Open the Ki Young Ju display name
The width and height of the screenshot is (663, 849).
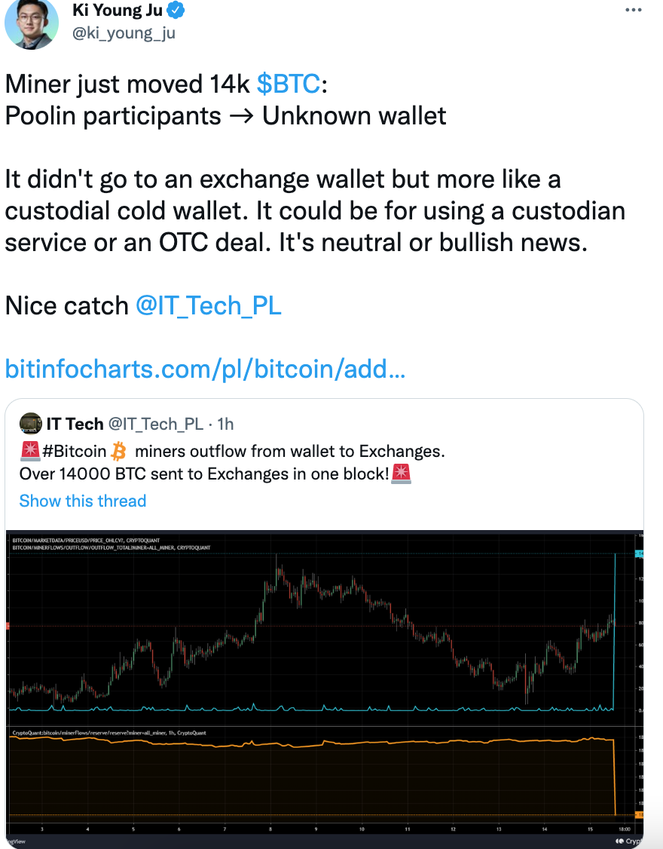coord(117,11)
